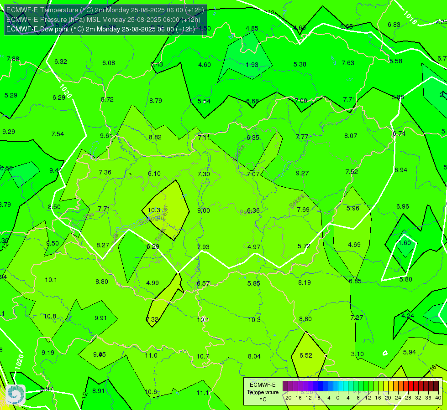Click the temperature value 9.00

tap(204, 210)
